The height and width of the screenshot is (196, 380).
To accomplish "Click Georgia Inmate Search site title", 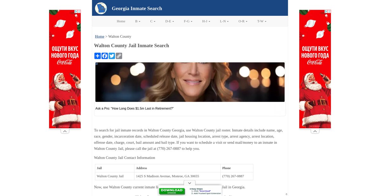I will pyautogui.click(x=137, y=9).
